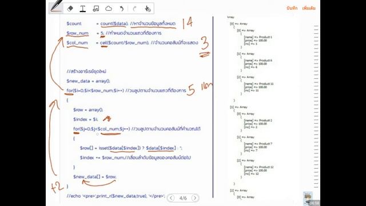Screen dimensions: 366x206
Task: Select the eraser tool
Action: (70, 9)
